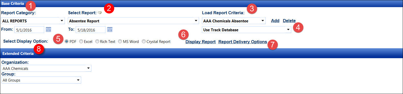Viewport: 403px width, 94px height.
Task: Open the To date calendar picker
Action: [x=110, y=30]
